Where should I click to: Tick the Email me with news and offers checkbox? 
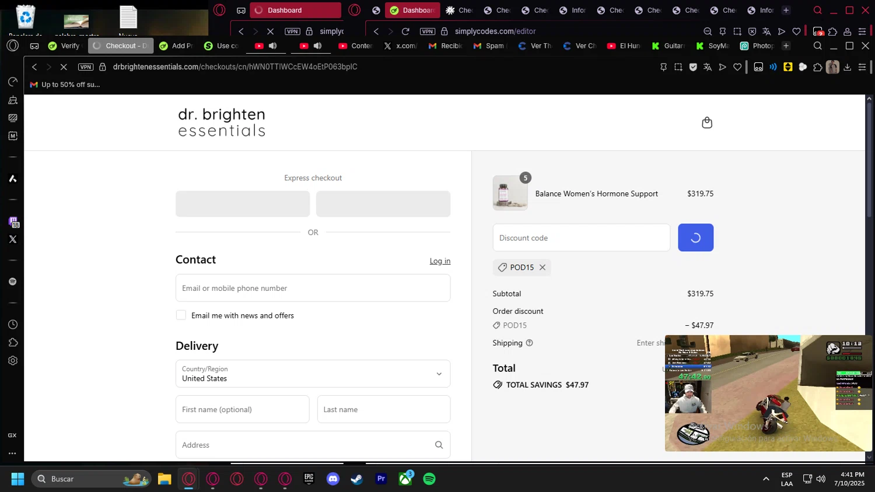coord(181,315)
